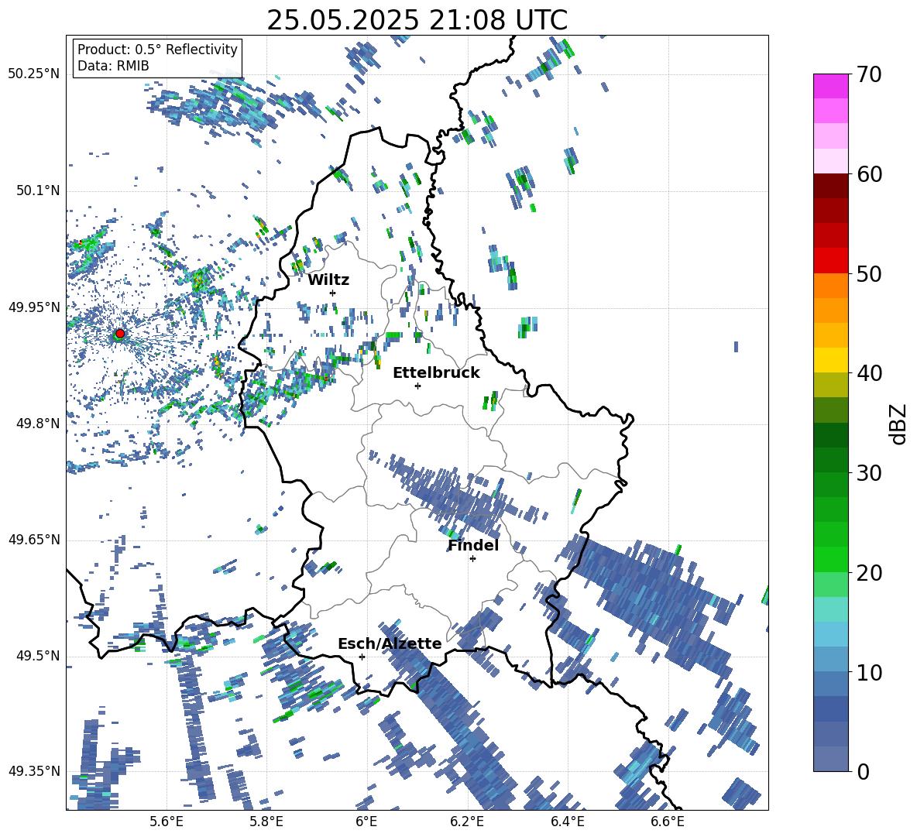
Task: Click the 6.6°E longitude label
Action: pos(668,822)
